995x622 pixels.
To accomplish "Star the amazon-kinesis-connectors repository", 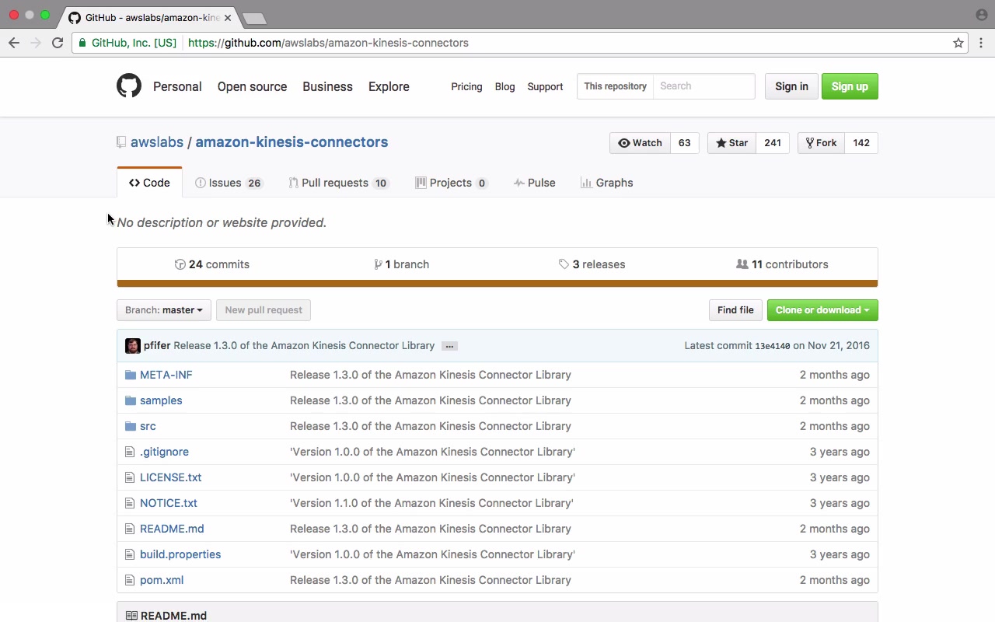I will pyautogui.click(x=731, y=143).
